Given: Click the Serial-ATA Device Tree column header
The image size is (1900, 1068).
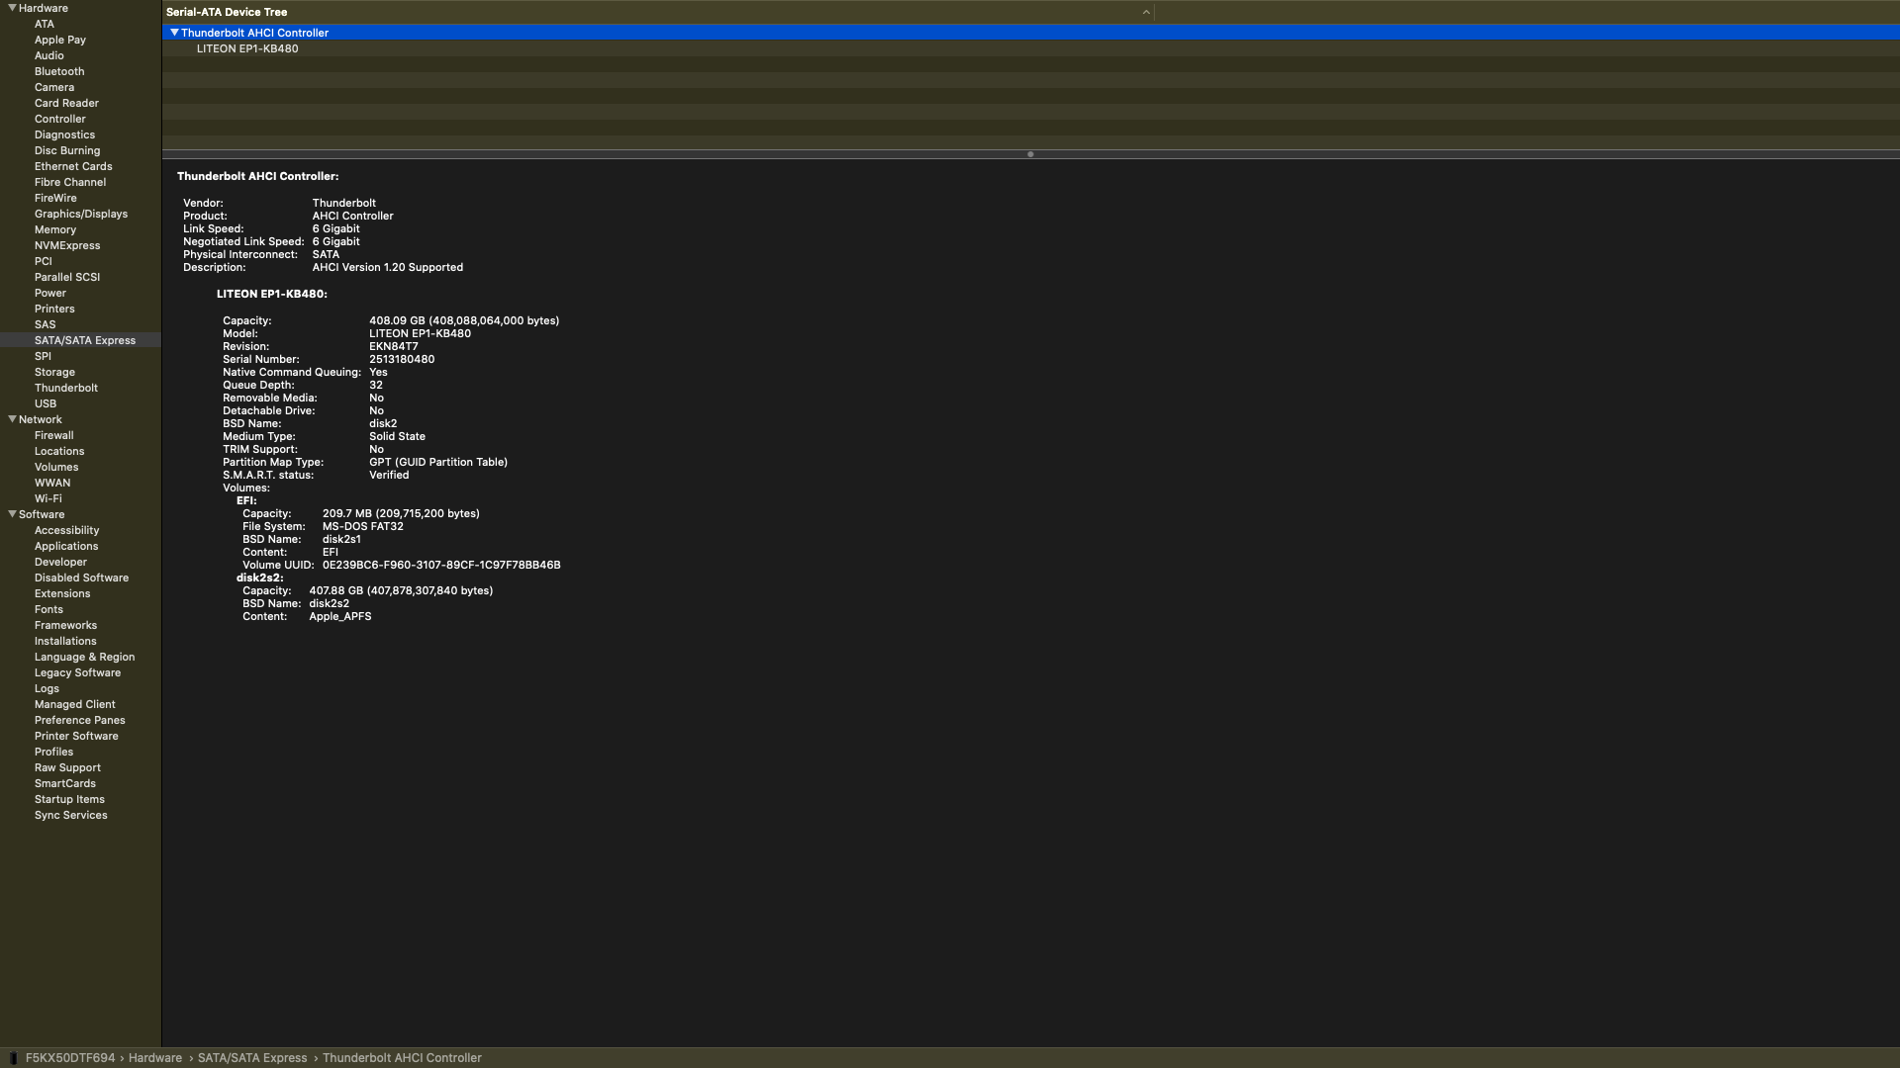Looking at the screenshot, I should tap(227, 12).
